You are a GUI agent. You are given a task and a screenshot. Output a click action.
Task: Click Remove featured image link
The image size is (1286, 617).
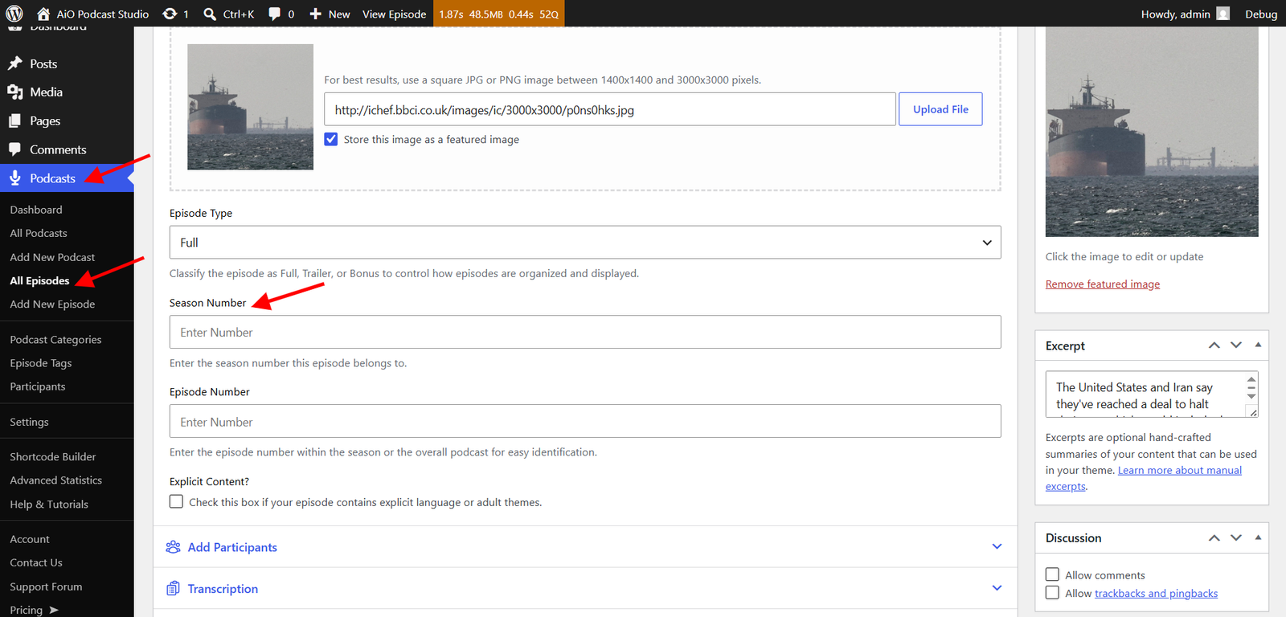[1103, 284]
